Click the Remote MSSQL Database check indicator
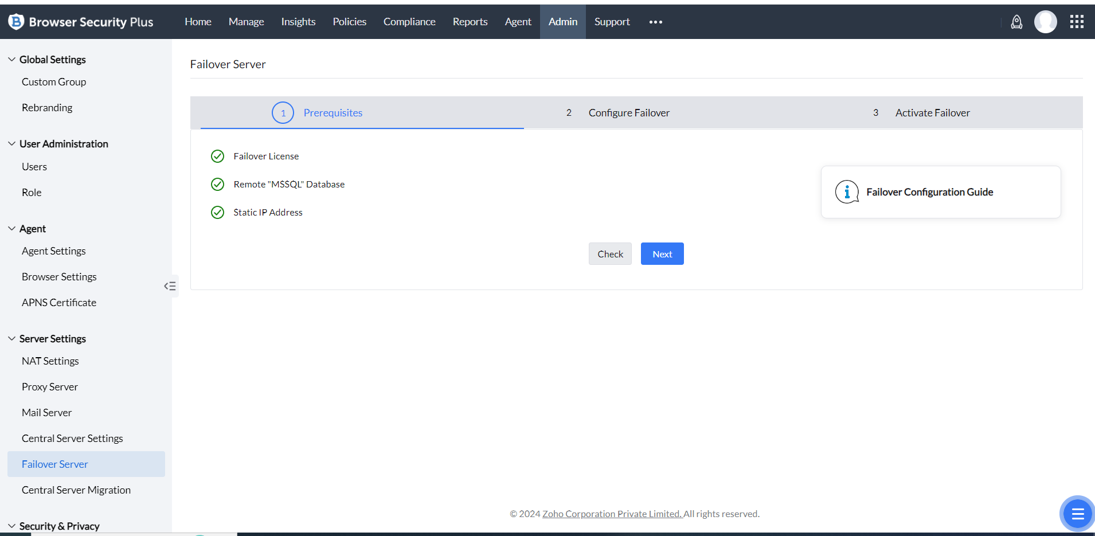The width and height of the screenshot is (1095, 536). coord(217,184)
